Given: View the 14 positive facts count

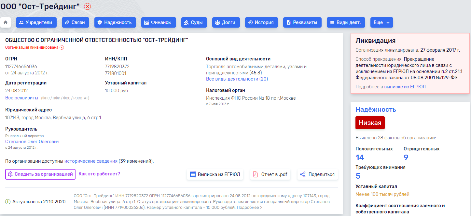Looking at the screenshot, I should tap(360, 158).
